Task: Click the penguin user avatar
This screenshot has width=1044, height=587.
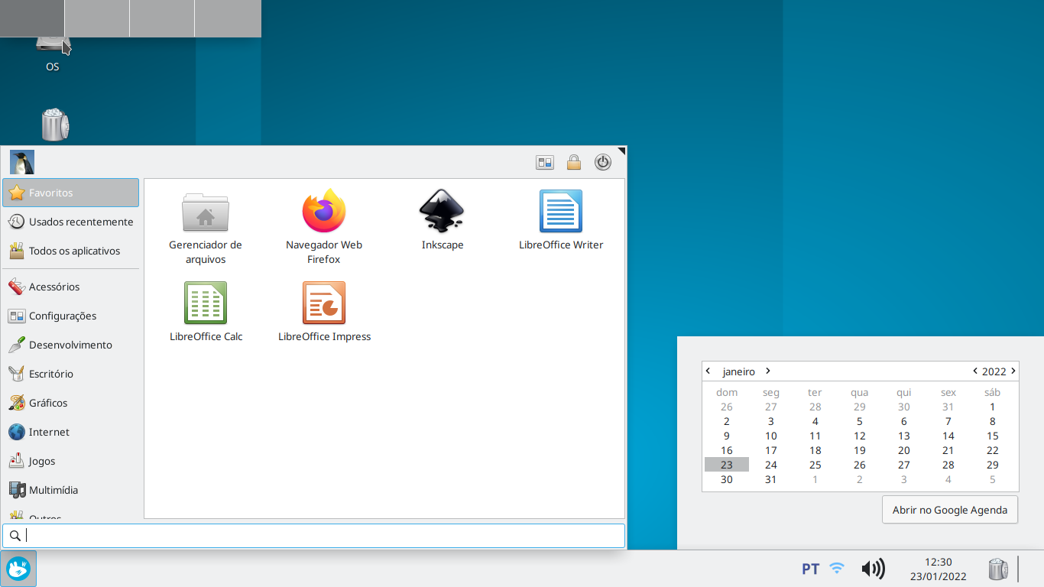Action: (x=22, y=162)
